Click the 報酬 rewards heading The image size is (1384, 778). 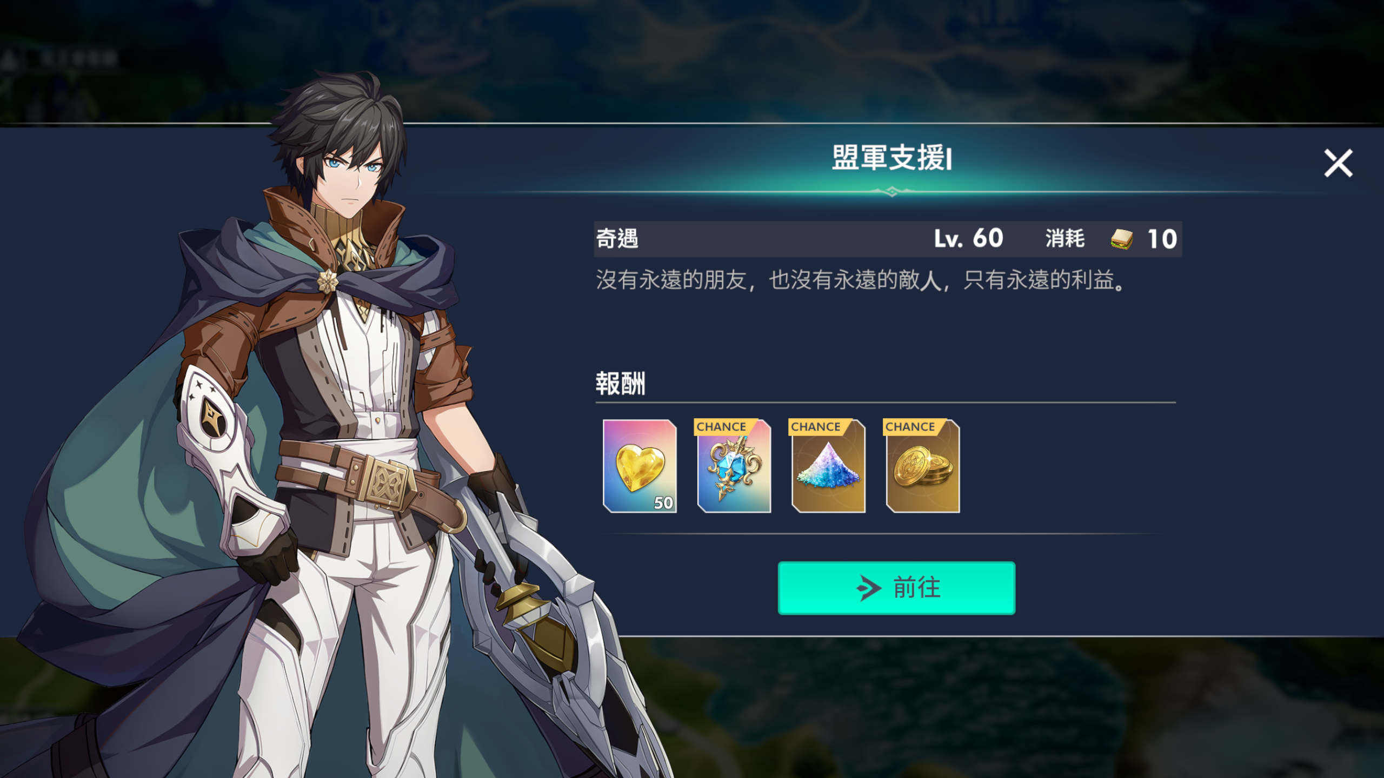(x=620, y=384)
